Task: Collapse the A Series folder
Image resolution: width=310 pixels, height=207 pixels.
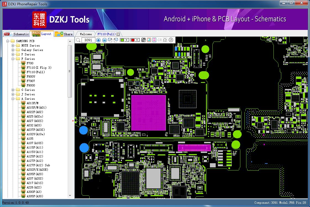Action: 13,99
